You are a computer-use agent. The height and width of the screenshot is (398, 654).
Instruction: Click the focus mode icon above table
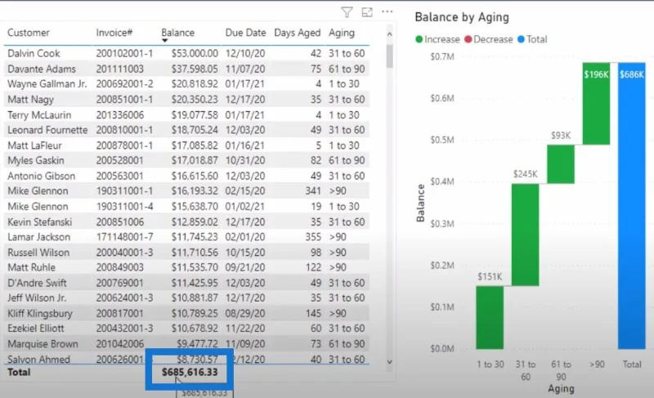(x=367, y=12)
